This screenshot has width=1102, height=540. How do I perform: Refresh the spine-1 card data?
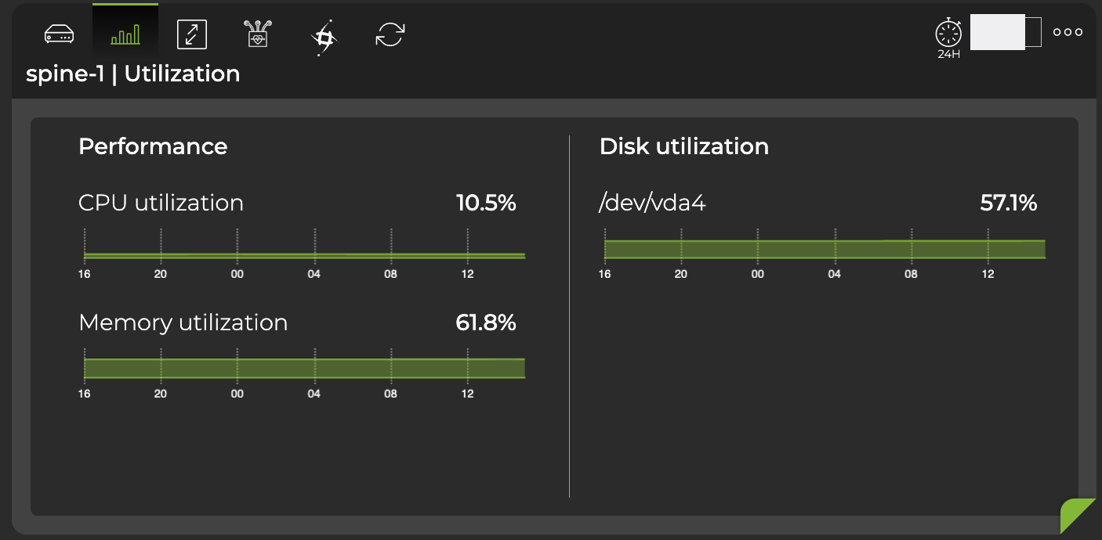click(x=390, y=34)
